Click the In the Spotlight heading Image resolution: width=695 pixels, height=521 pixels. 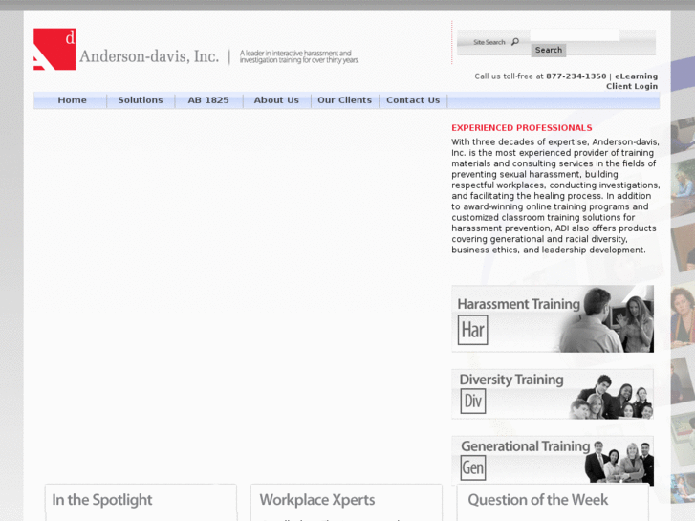point(102,500)
